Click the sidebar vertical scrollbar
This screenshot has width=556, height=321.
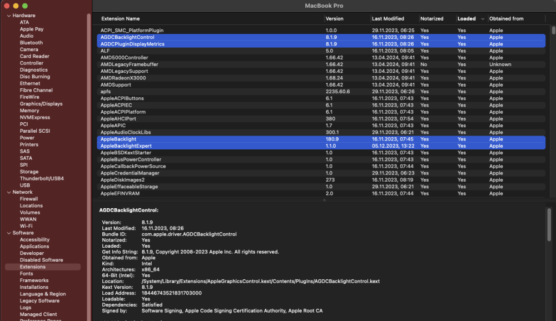coord(88,167)
